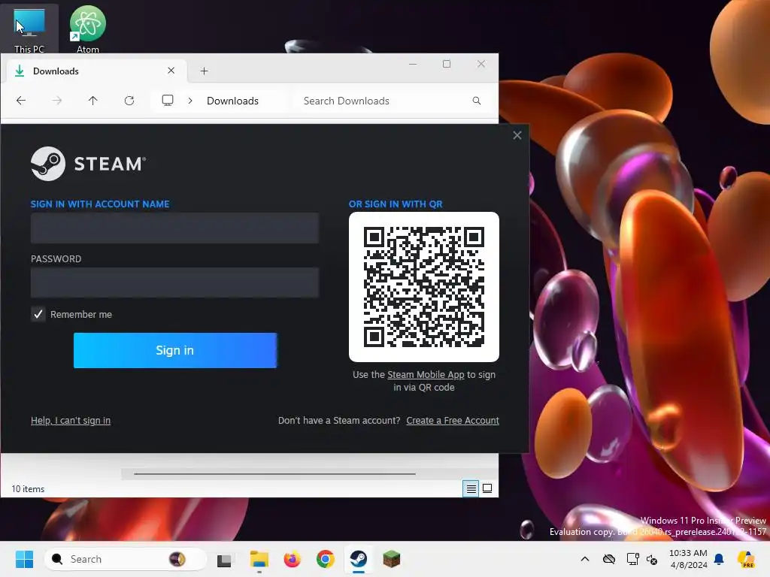Refresh the Downloads folder
770x577 pixels.
tap(129, 101)
